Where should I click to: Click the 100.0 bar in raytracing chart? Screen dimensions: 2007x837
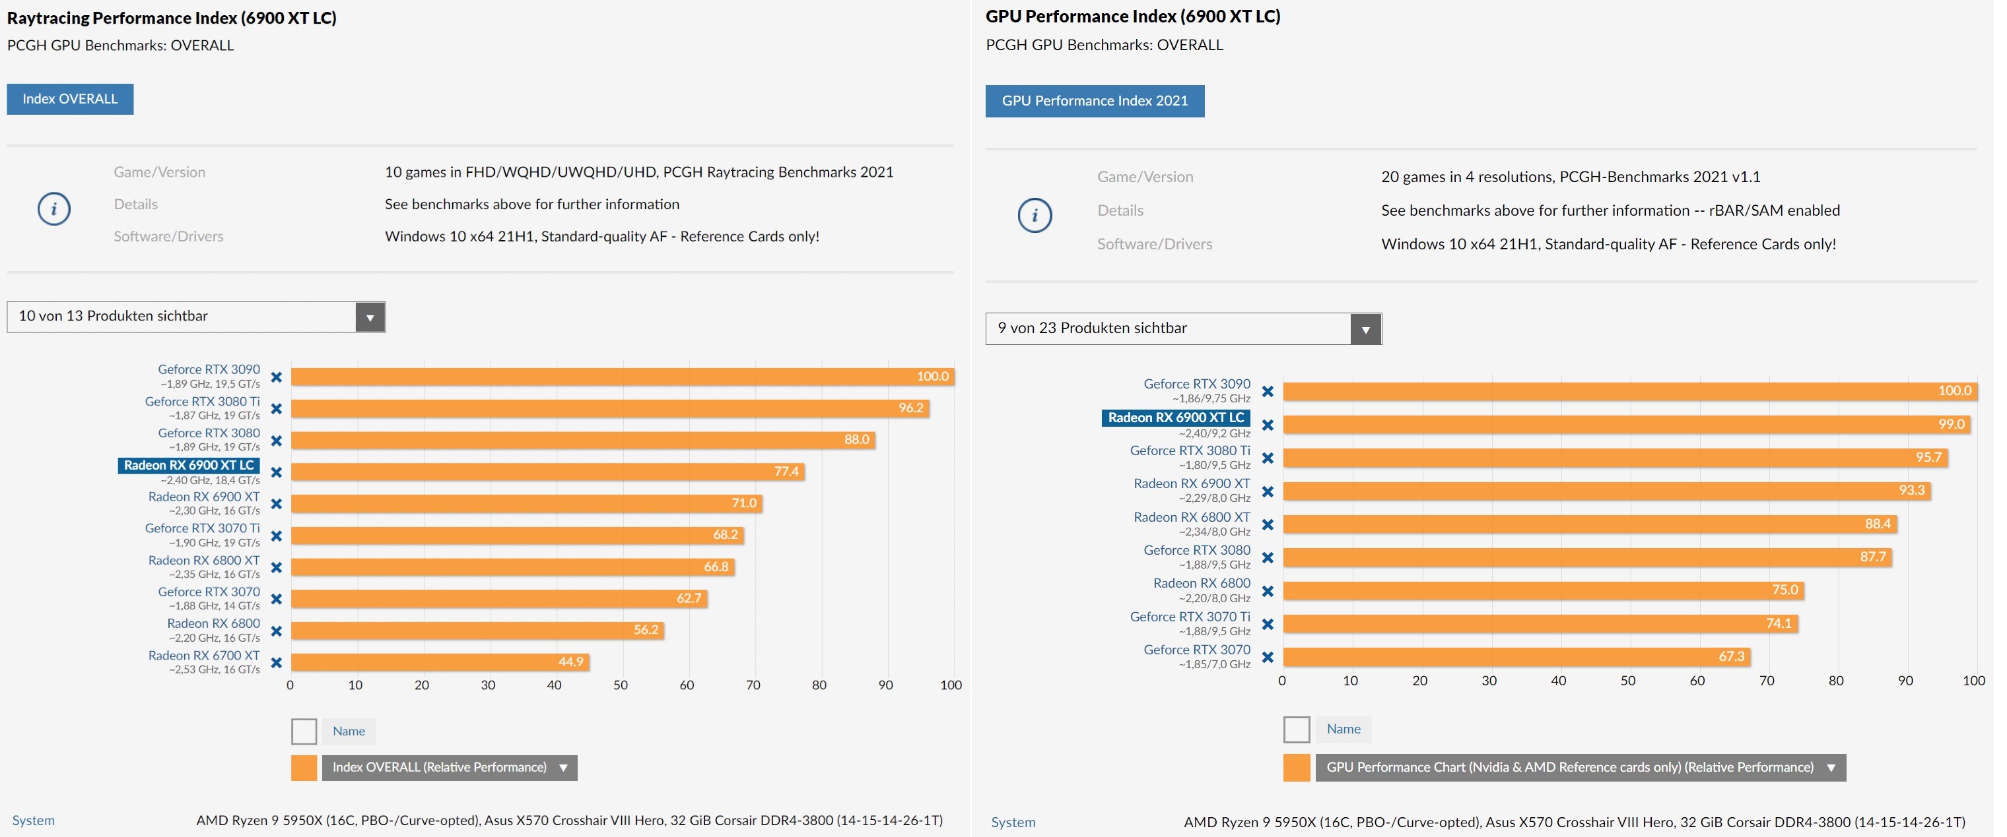coord(623,377)
